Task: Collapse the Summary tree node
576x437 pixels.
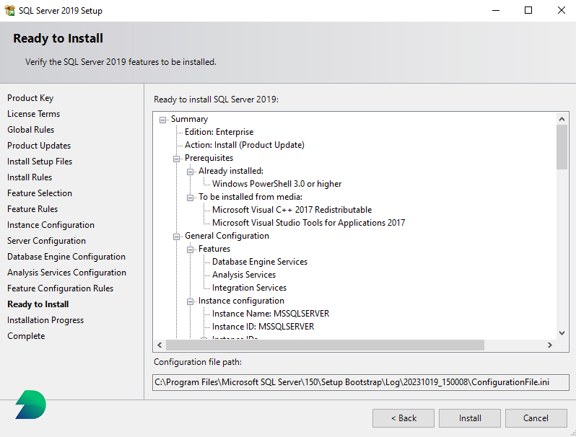Action: click(162, 120)
